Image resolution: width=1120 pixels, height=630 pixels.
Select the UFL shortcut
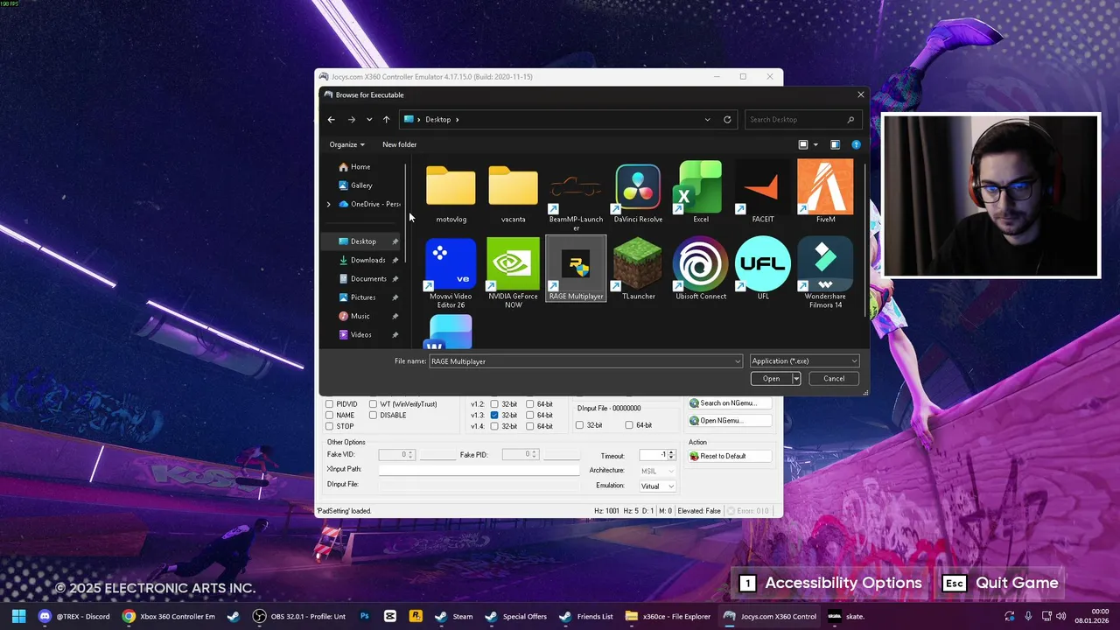[763, 269]
